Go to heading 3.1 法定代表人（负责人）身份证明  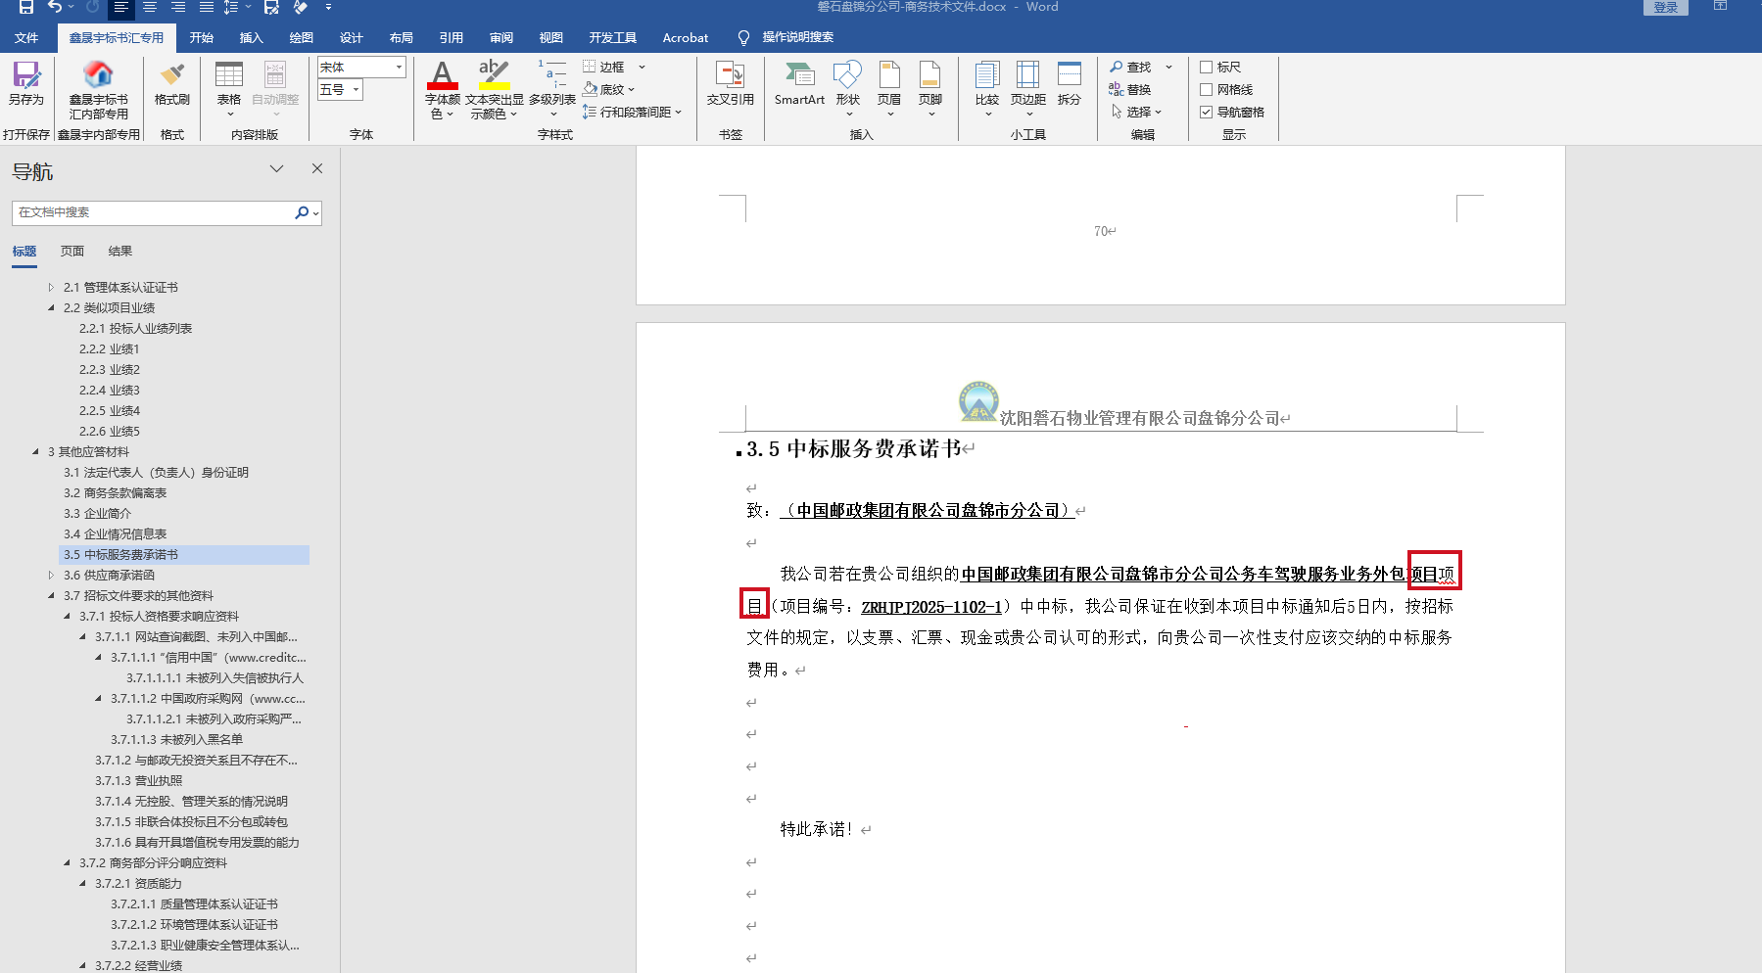[x=157, y=473]
